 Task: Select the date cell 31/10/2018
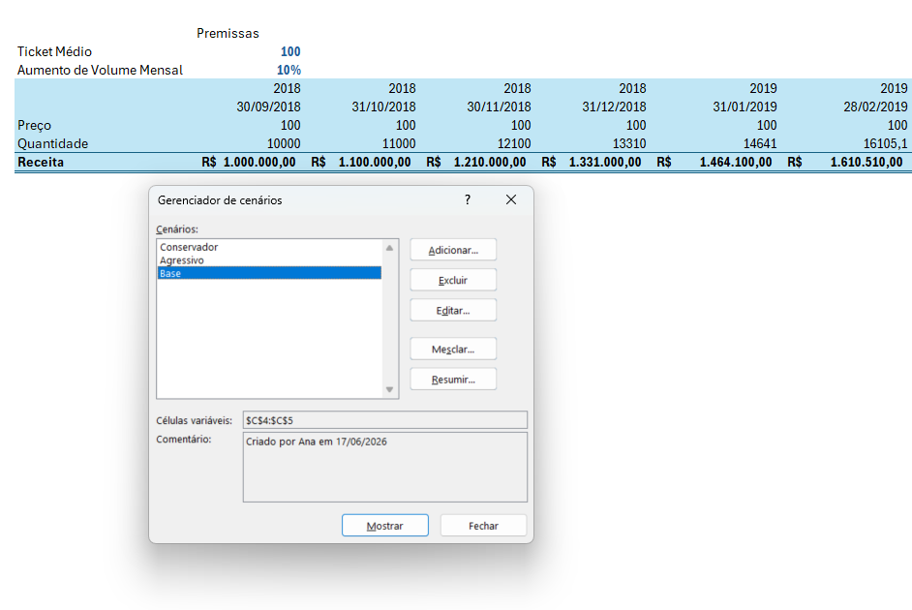[384, 107]
